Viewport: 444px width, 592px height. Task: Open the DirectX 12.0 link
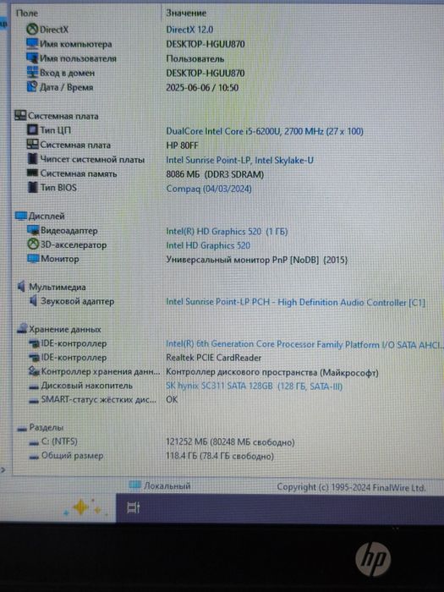click(189, 30)
